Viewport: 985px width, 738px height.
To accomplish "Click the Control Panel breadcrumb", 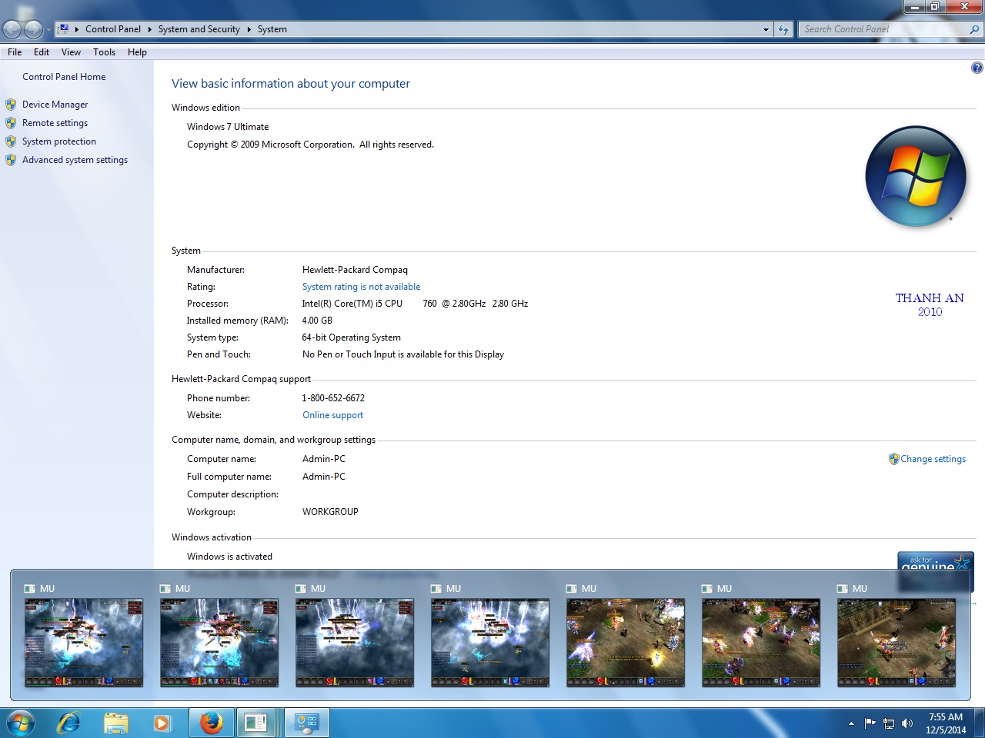I will point(113,29).
